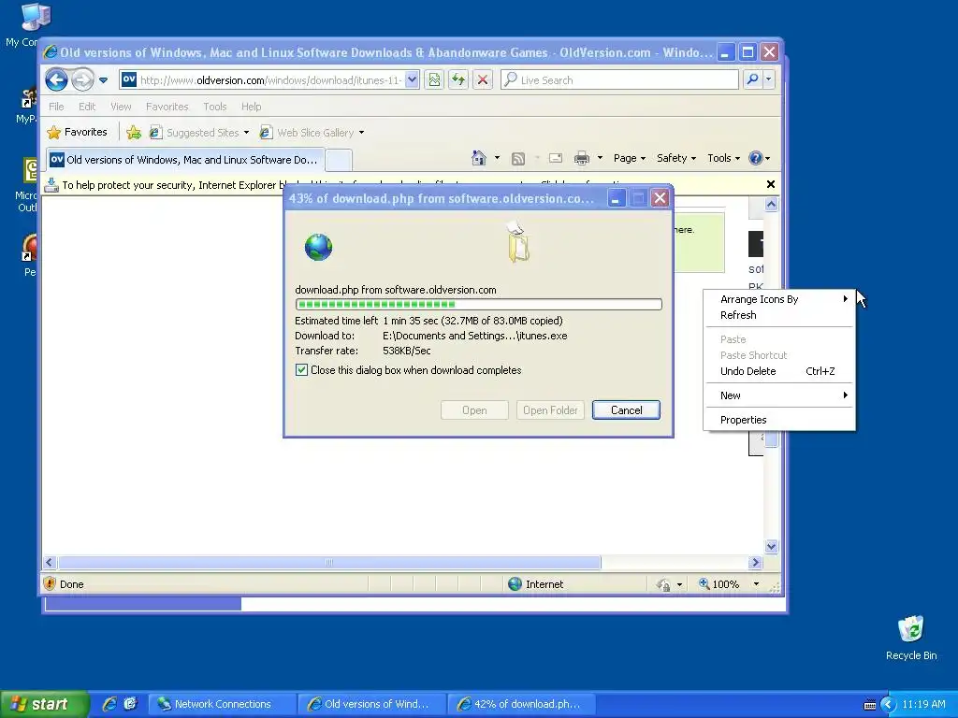The width and height of the screenshot is (958, 718).
Task: Open the Safety command bar menu
Action: [x=675, y=158]
